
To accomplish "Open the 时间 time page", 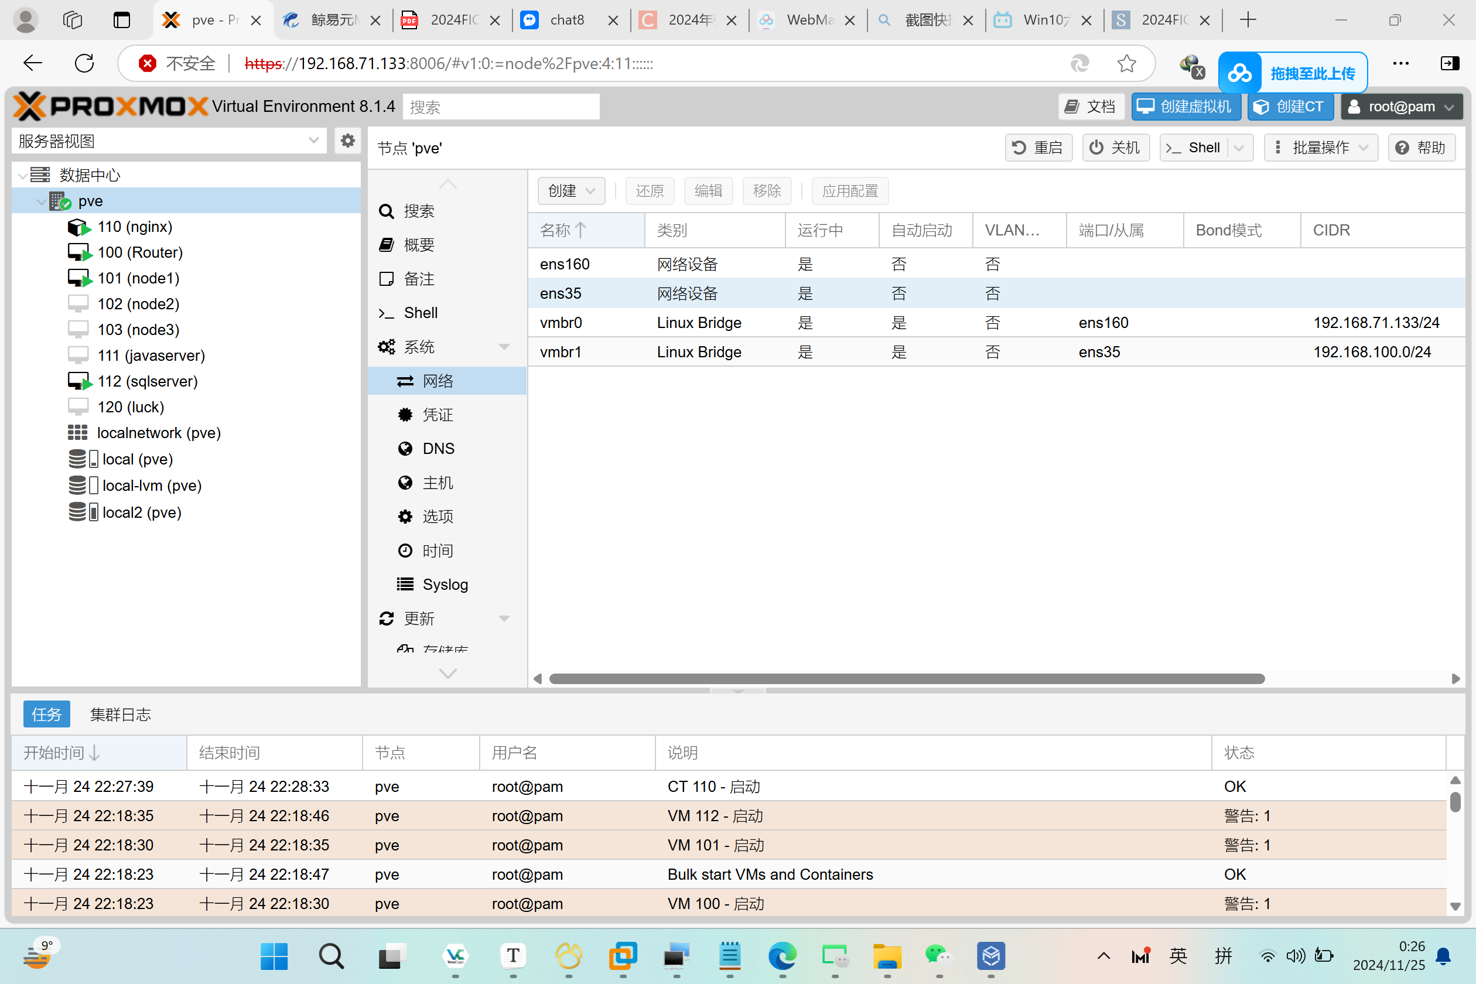I will click(x=438, y=551).
